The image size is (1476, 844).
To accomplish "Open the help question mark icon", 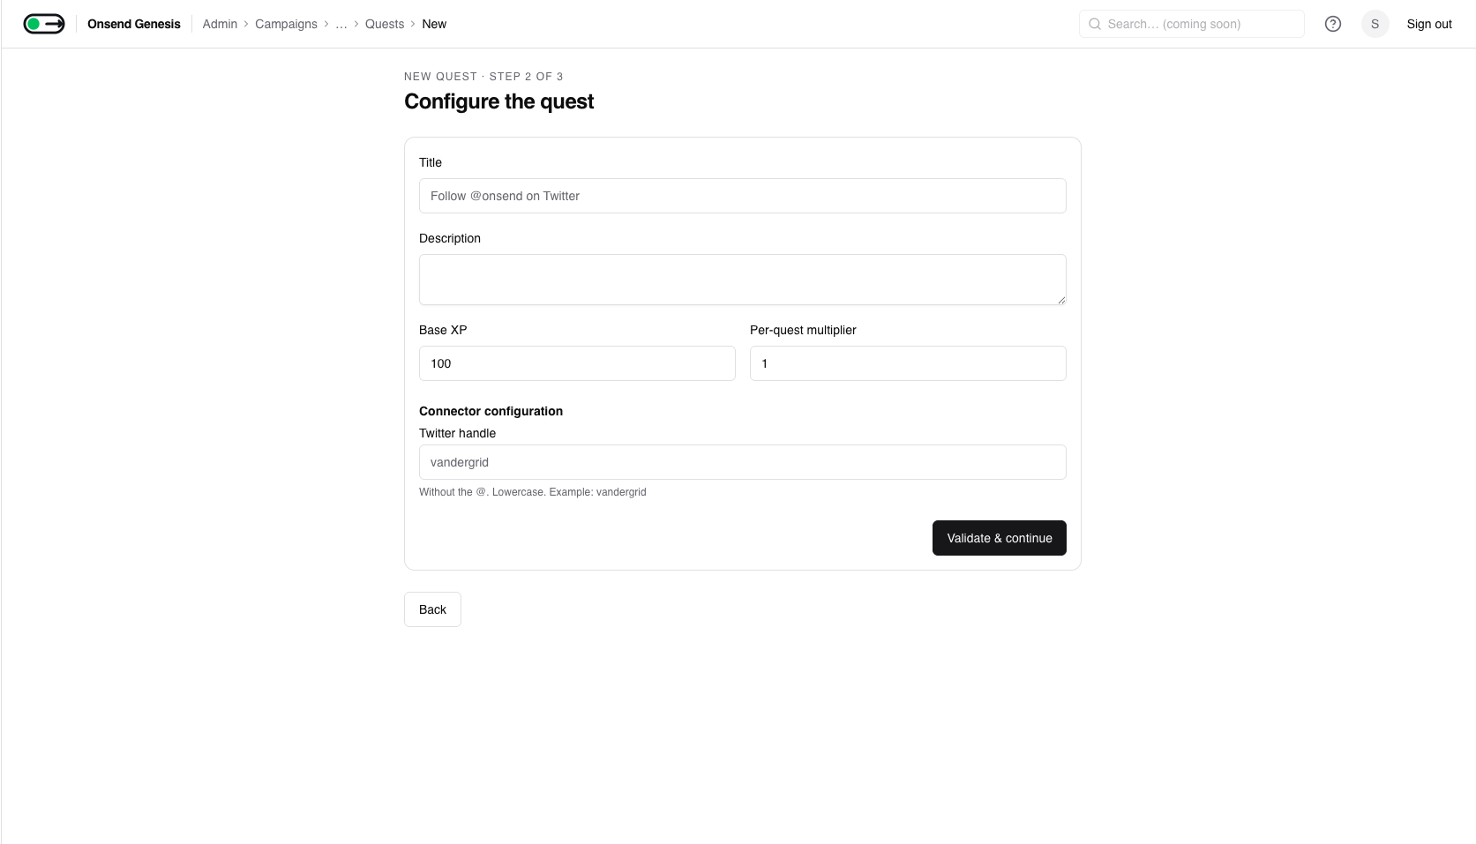I will (1333, 24).
